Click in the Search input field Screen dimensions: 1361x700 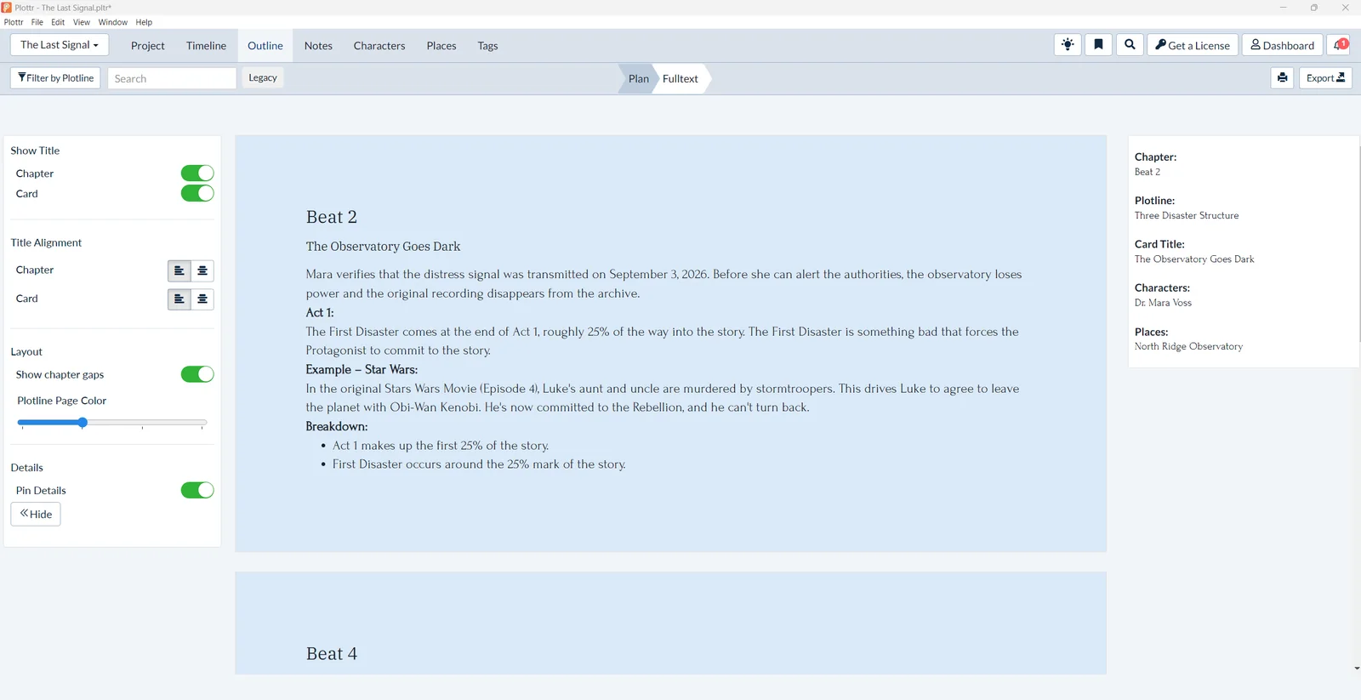(x=172, y=78)
